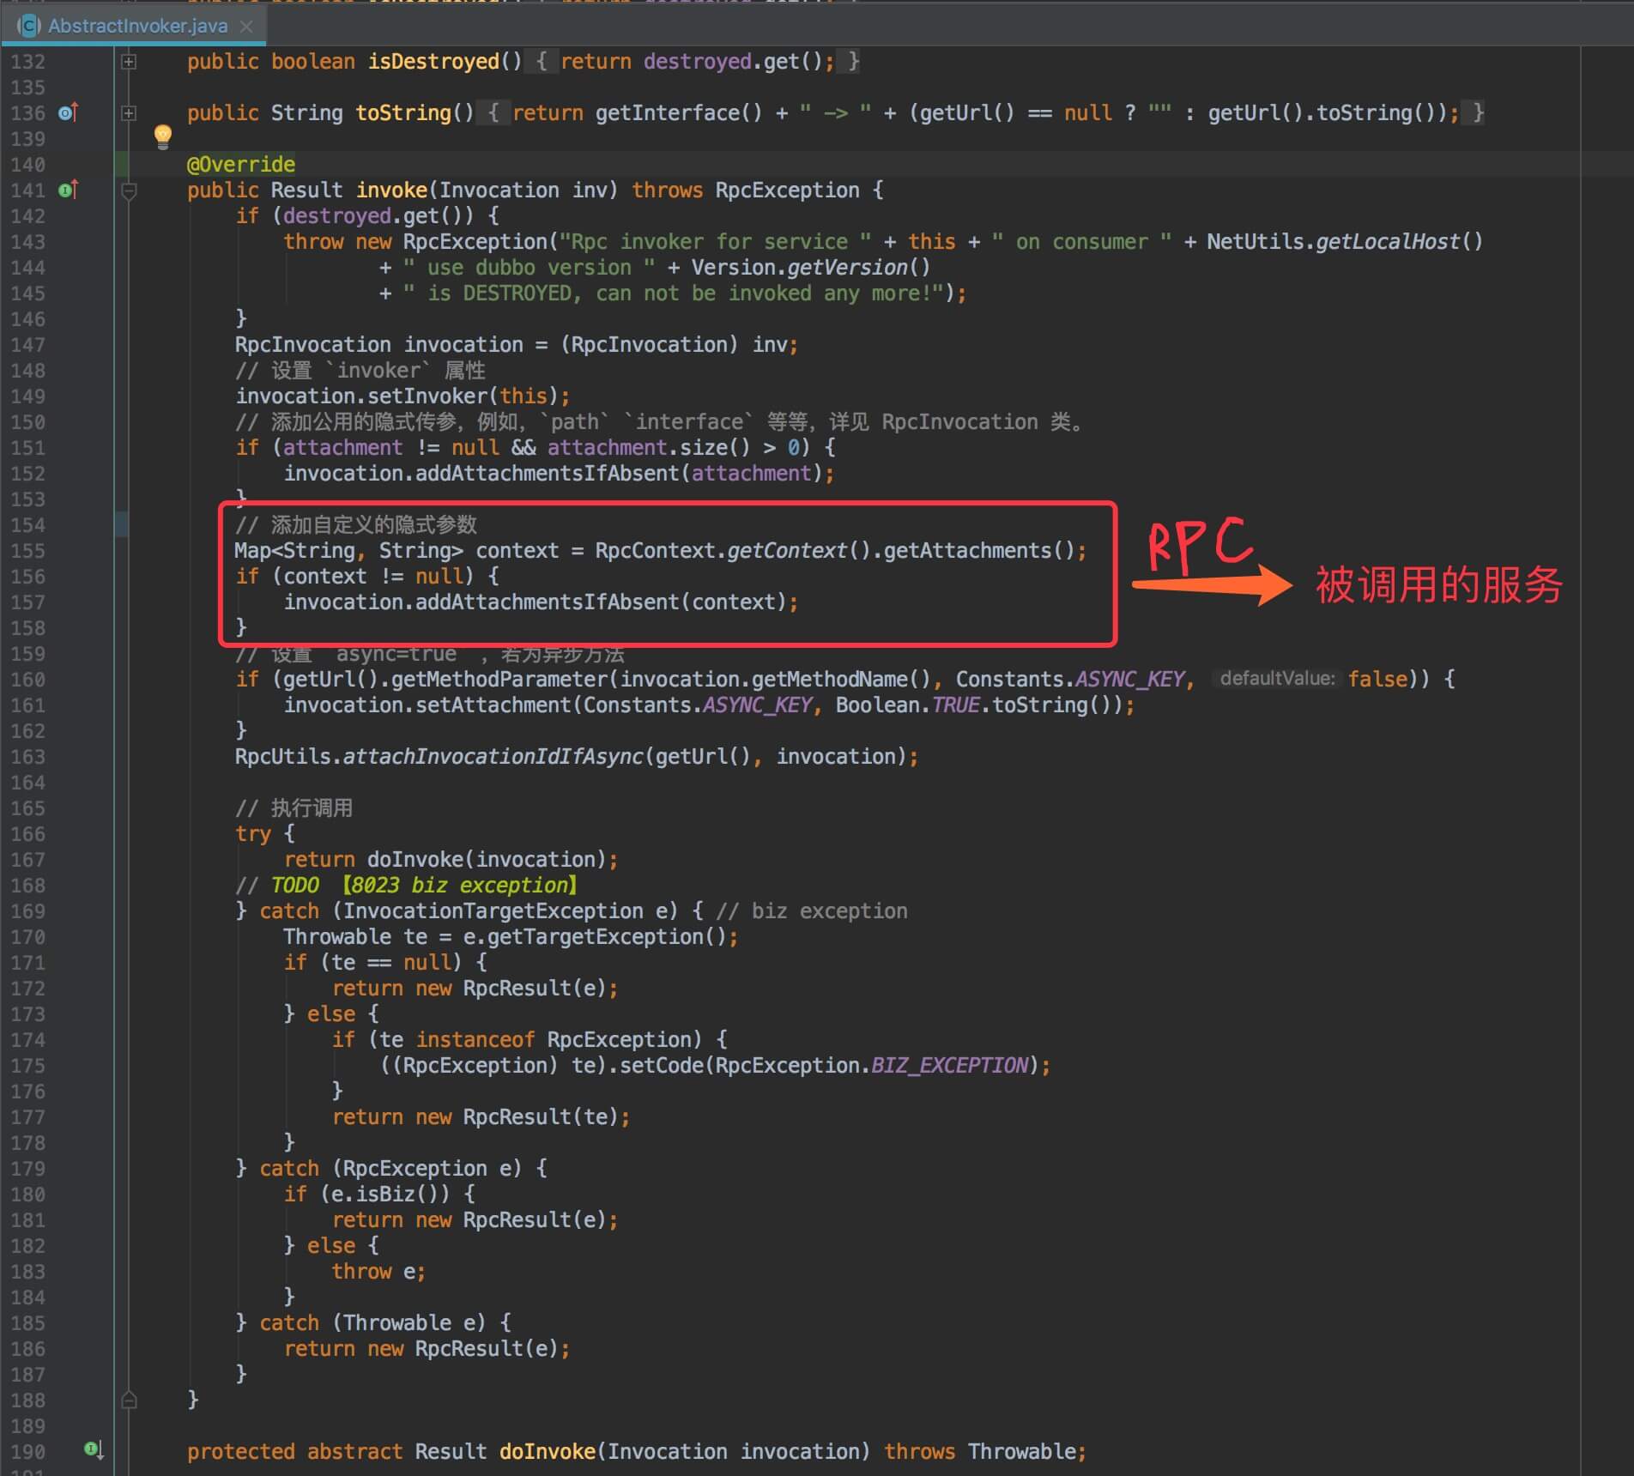1634x1476 pixels.
Task: Click line number 154 in the gutter
Action: click(28, 525)
